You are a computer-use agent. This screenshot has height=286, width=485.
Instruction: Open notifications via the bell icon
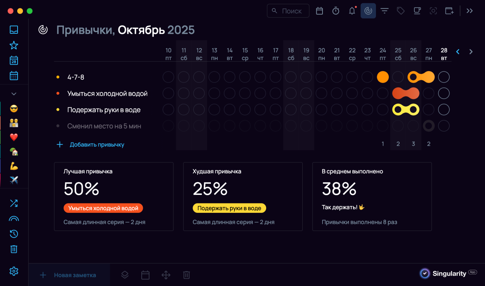click(352, 11)
